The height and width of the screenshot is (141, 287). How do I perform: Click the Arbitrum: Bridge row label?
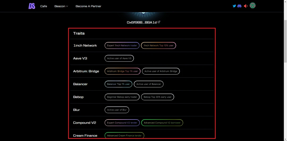(86, 71)
